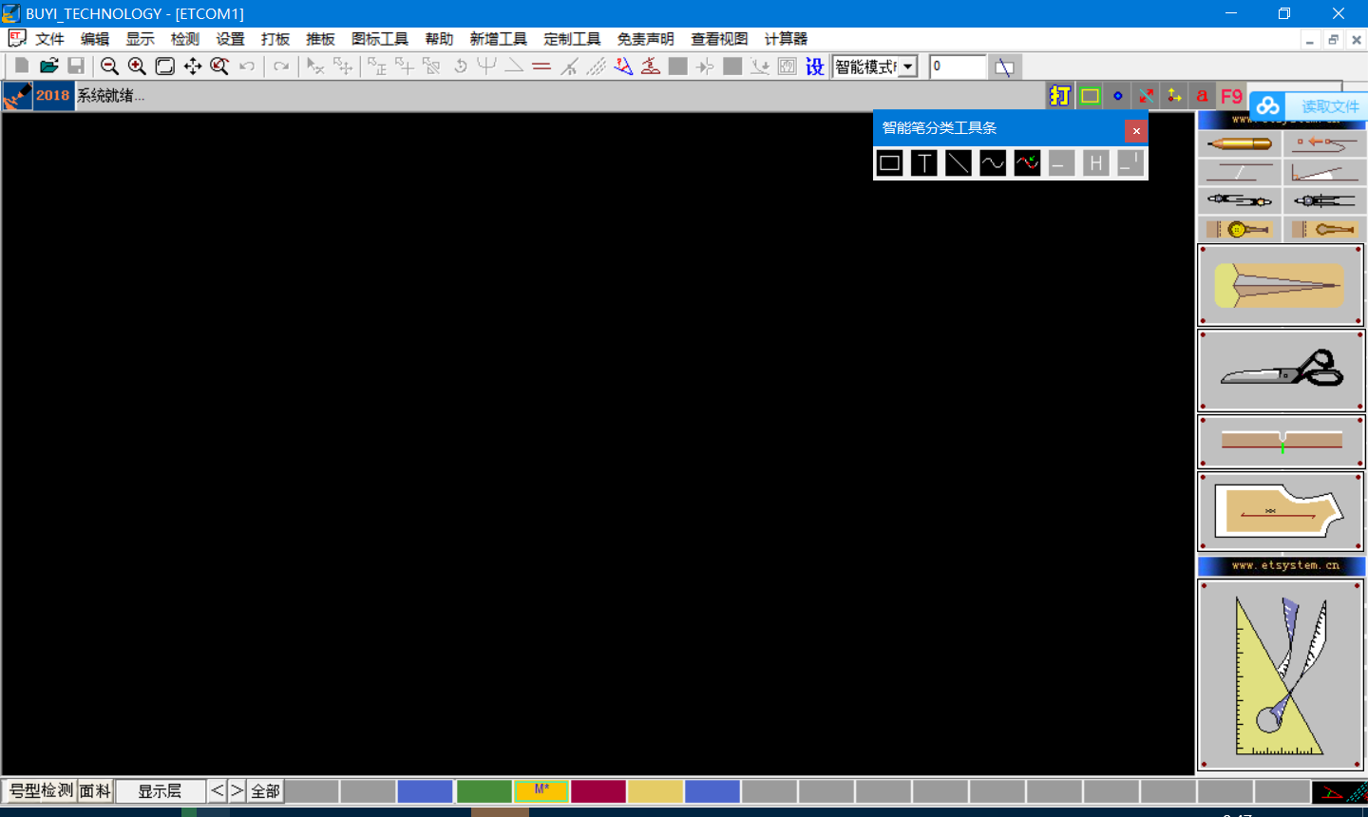
Task: Select the smart pen gold pen tool
Action: (1239, 144)
